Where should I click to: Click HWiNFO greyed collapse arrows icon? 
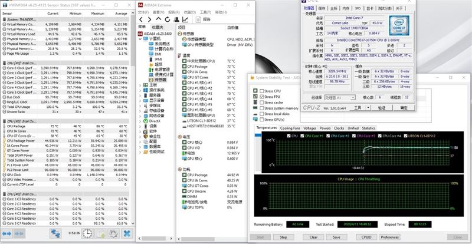[19, 233]
